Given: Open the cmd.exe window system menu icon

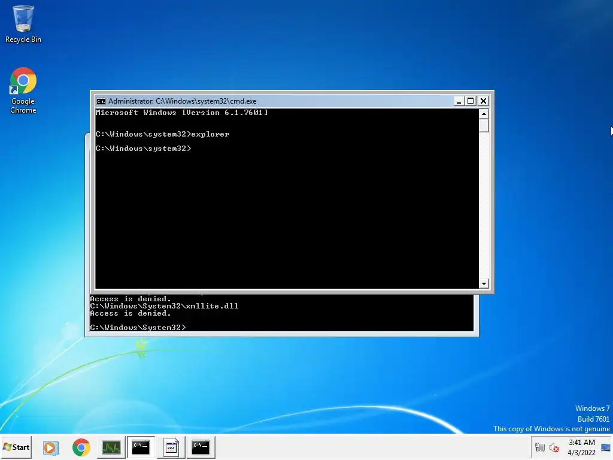Looking at the screenshot, I should click(x=101, y=101).
